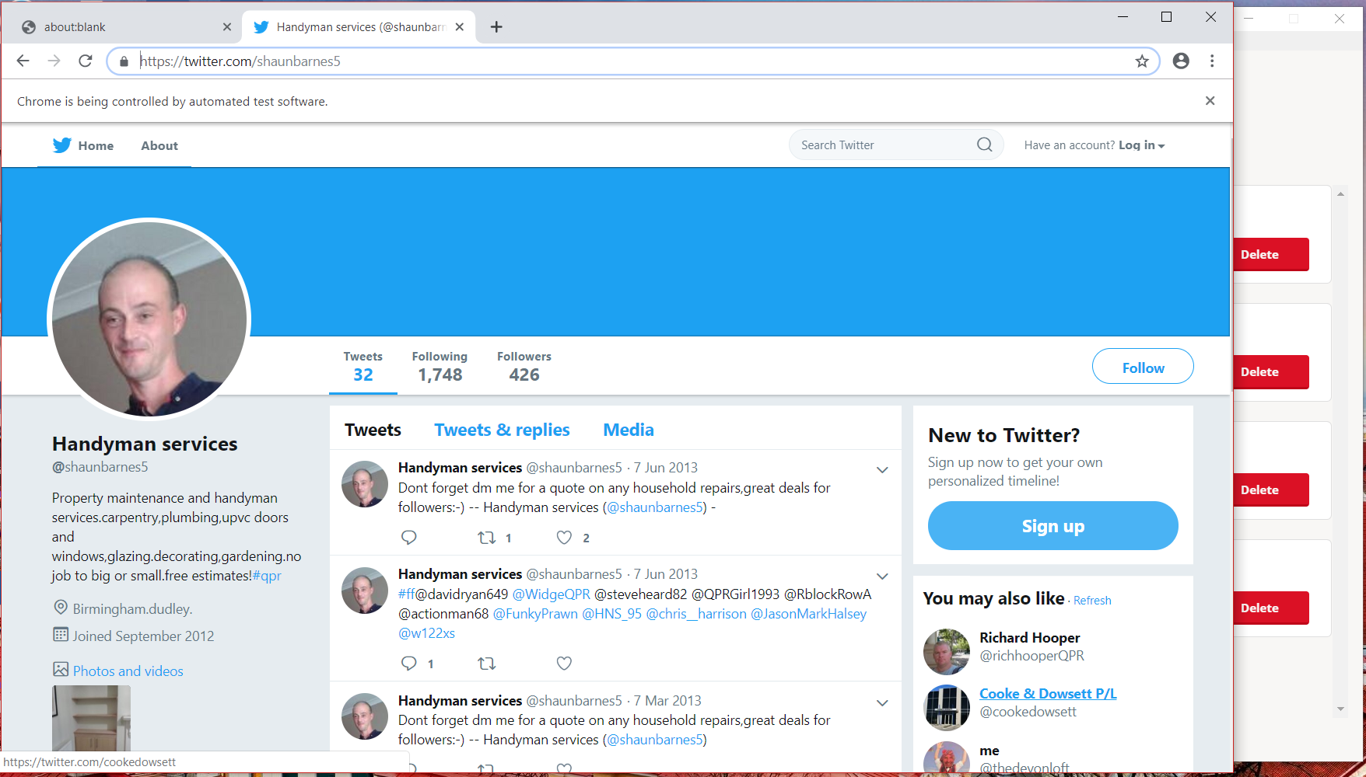The image size is (1366, 777).
Task: Click the picture icon beside Photos and videos
Action: click(x=61, y=669)
